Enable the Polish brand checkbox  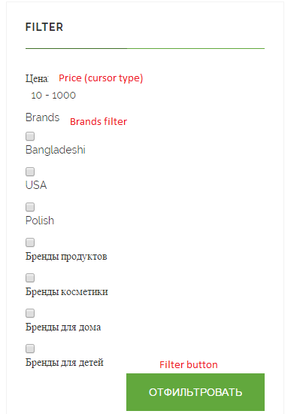(x=30, y=207)
